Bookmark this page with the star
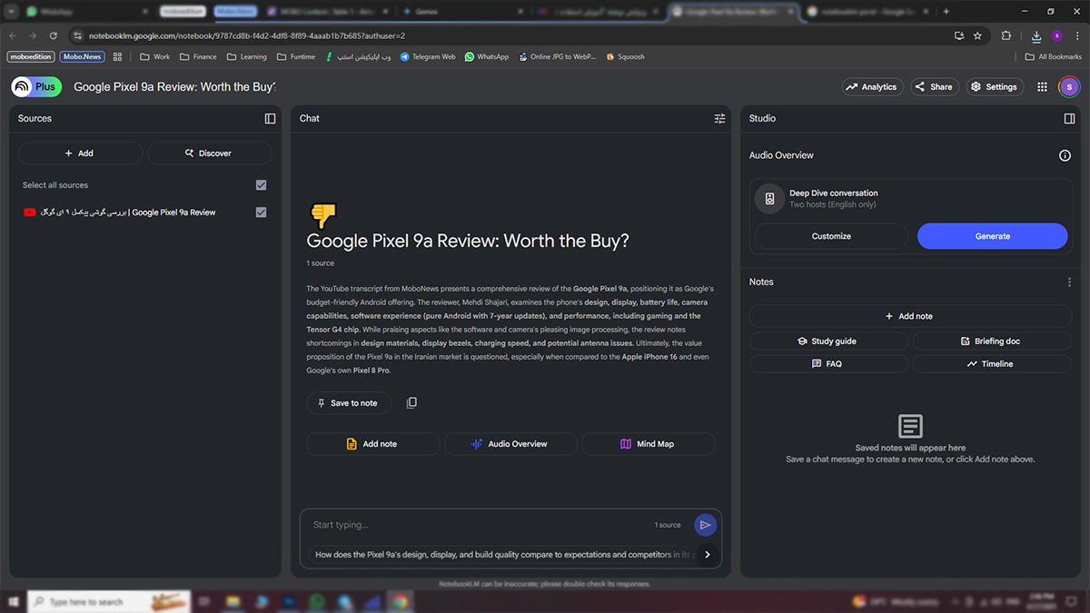Screen dimensions: 1090x613 pyautogui.click(x=977, y=35)
